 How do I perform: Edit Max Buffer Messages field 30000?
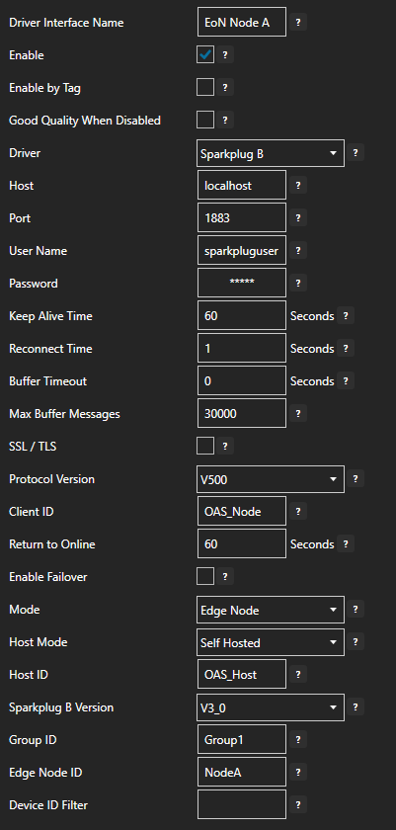[242, 413]
